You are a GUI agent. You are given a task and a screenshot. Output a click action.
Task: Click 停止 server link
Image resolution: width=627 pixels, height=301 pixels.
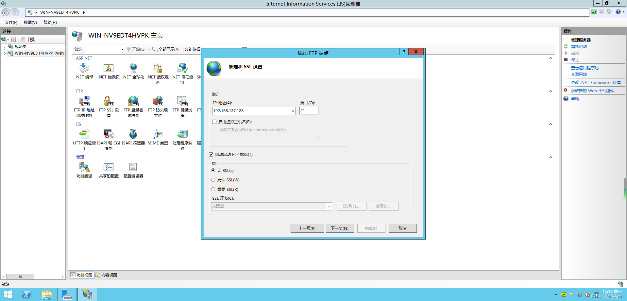[x=575, y=60]
